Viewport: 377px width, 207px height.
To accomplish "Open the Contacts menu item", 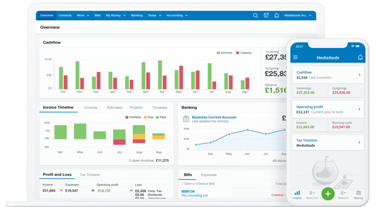I will coord(65,15).
